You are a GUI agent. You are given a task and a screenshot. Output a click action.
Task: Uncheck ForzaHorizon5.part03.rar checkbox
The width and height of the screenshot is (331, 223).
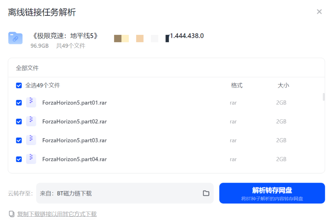pyautogui.click(x=19, y=140)
